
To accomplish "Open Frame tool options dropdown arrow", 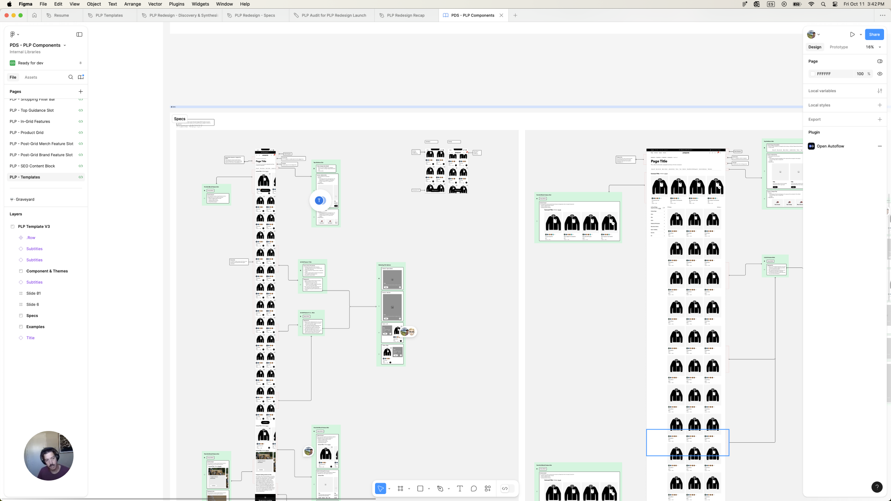I will point(409,489).
